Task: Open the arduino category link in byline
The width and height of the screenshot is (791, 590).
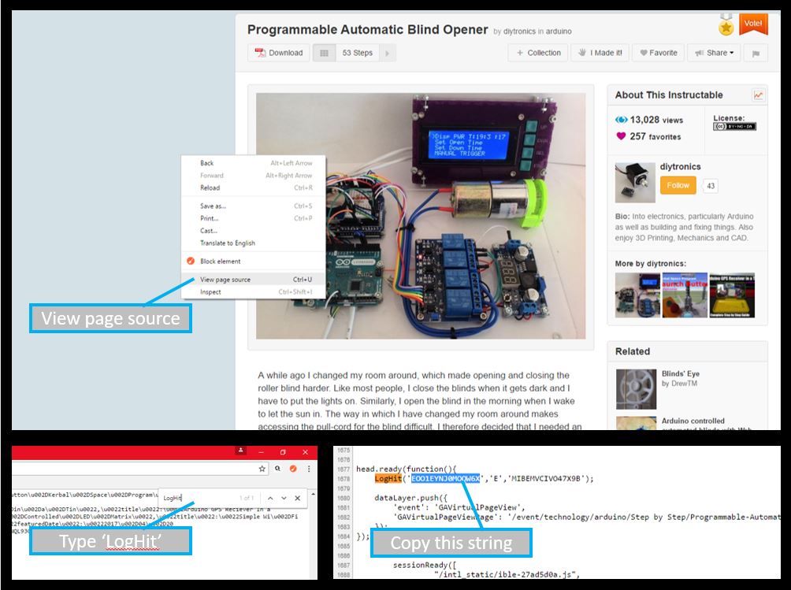Action: [559, 32]
